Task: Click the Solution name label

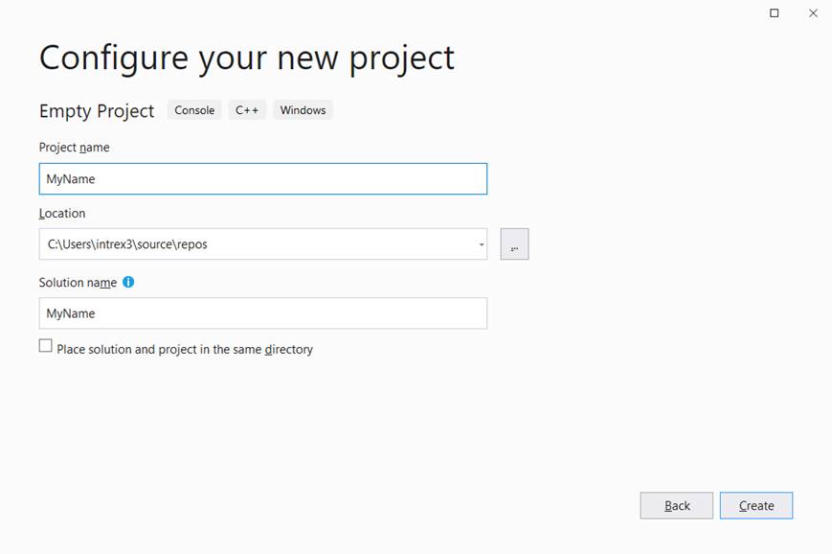Action: (78, 283)
